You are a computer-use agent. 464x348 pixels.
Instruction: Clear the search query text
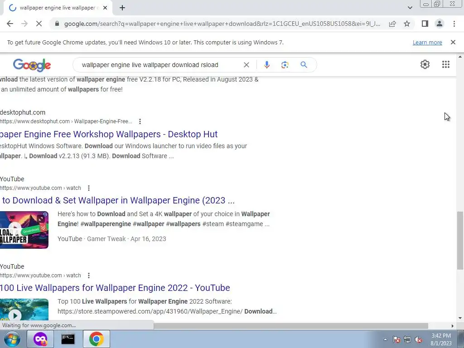coord(246,65)
